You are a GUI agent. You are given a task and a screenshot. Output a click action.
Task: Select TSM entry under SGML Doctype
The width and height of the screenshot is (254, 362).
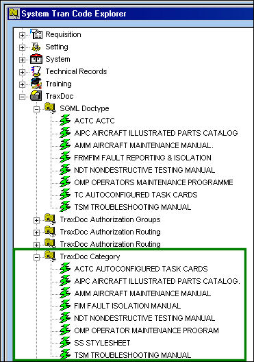point(133,207)
